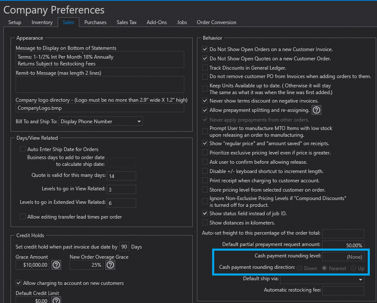Select the Up rounding direction radio button
Viewport: 377px width, 303px height.
(353, 268)
